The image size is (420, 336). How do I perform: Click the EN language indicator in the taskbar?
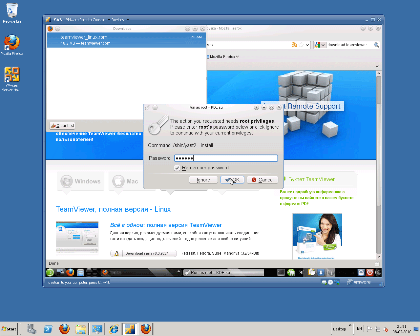pyautogui.click(x=359, y=328)
